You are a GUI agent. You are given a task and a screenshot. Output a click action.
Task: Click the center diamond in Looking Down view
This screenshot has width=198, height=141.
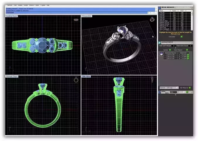(x=42, y=45)
